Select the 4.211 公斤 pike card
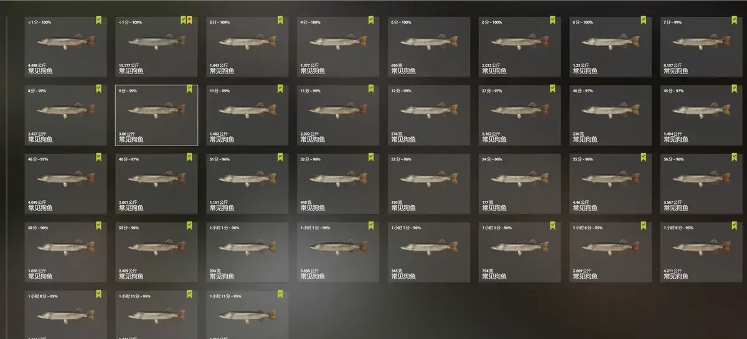Image resolution: width=747 pixels, height=339 pixels. (702, 252)
